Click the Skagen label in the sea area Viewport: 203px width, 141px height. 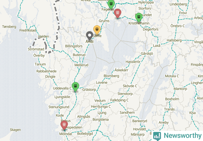(x=15, y=130)
